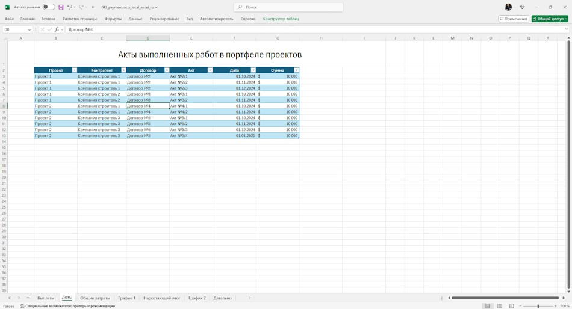Switch to the Выплаты sheet tab

(x=46, y=298)
